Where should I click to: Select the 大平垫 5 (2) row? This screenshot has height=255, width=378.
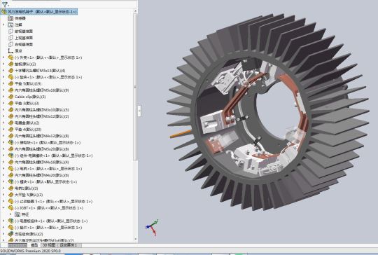click(29, 195)
